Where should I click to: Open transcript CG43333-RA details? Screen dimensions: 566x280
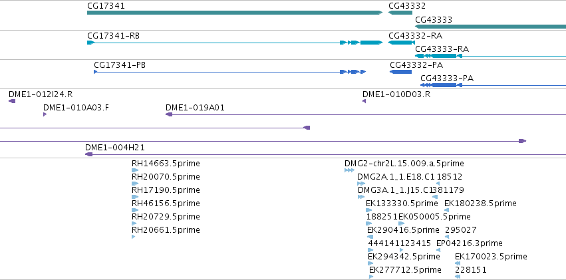[491, 56]
